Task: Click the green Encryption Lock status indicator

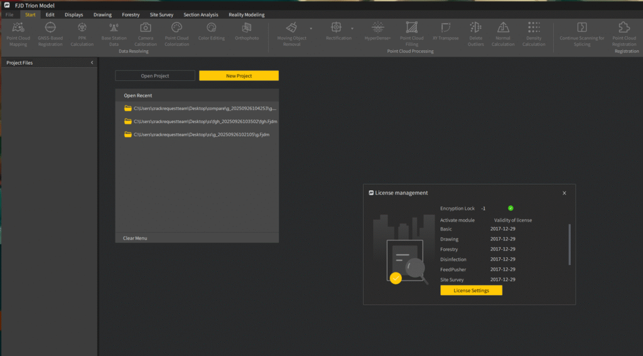Action: pos(511,208)
